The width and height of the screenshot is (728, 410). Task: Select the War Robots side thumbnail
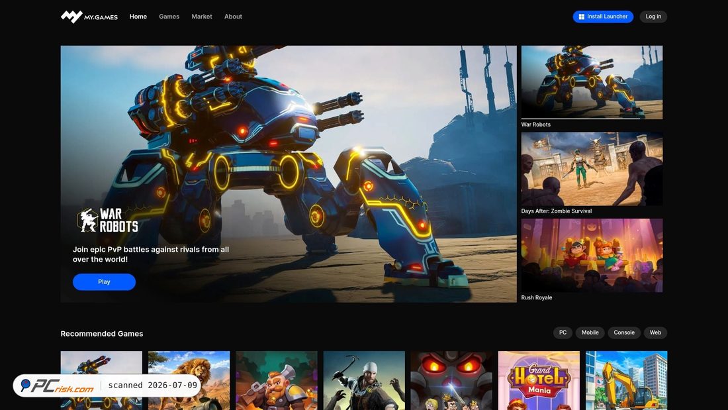click(x=592, y=82)
